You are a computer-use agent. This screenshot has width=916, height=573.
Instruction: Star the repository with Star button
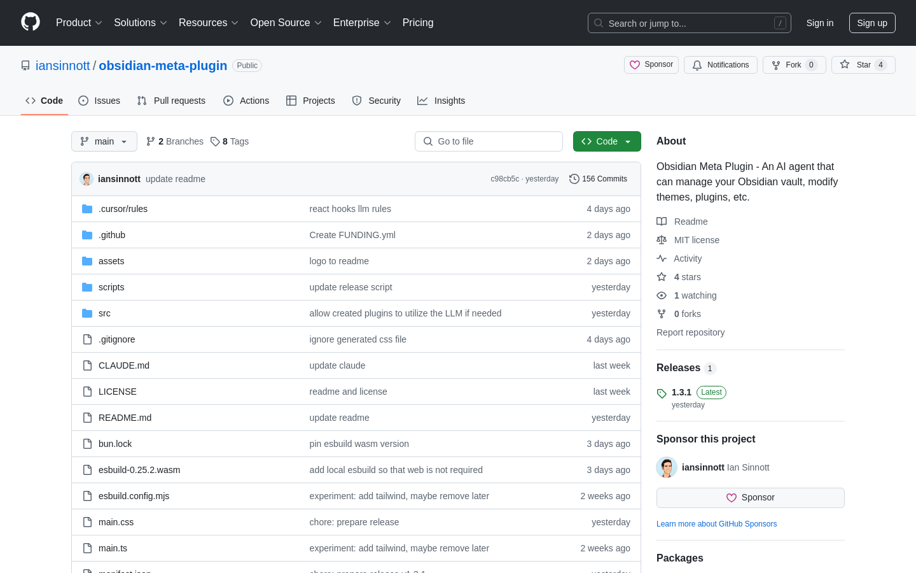(863, 65)
